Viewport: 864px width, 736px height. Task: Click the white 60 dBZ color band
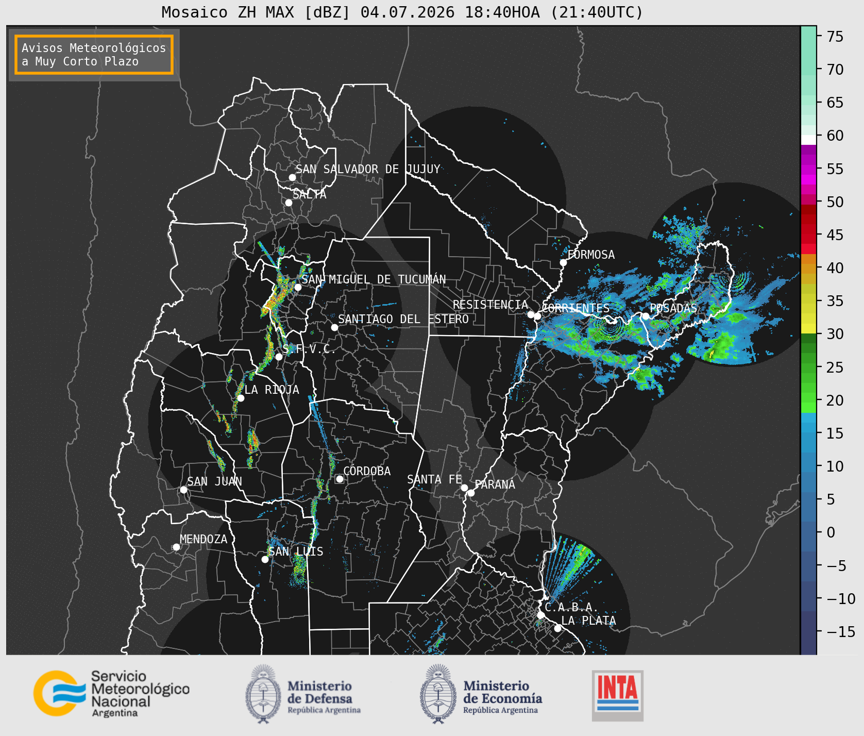coord(808,140)
